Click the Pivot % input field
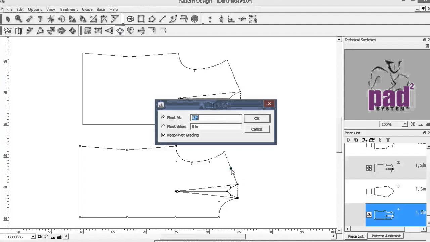 (216, 118)
